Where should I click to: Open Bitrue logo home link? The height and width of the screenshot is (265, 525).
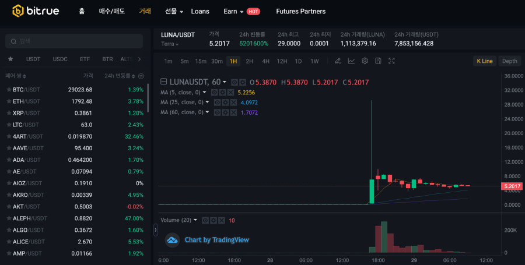pyautogui.click(x=36, y=11)
